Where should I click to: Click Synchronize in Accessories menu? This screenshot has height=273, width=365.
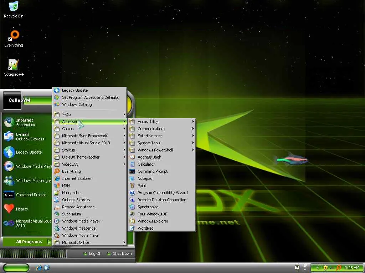[x=162, y=207]
